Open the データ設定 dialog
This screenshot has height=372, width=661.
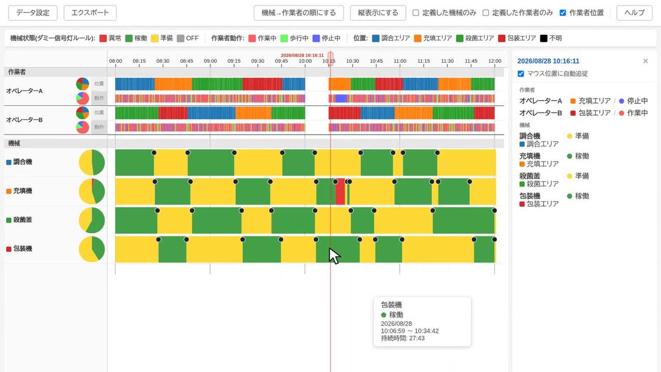tap(32, 13)
